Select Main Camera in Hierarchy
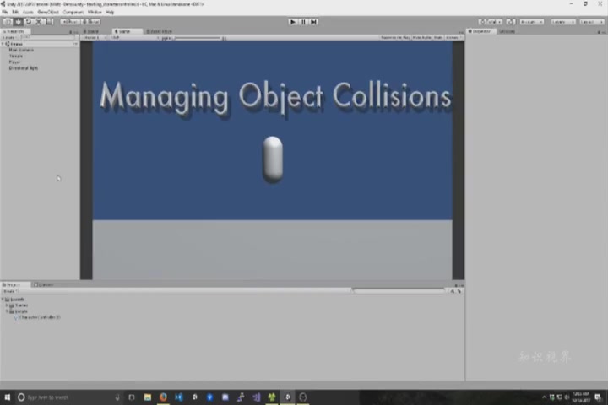 click(x=21, y=50)
